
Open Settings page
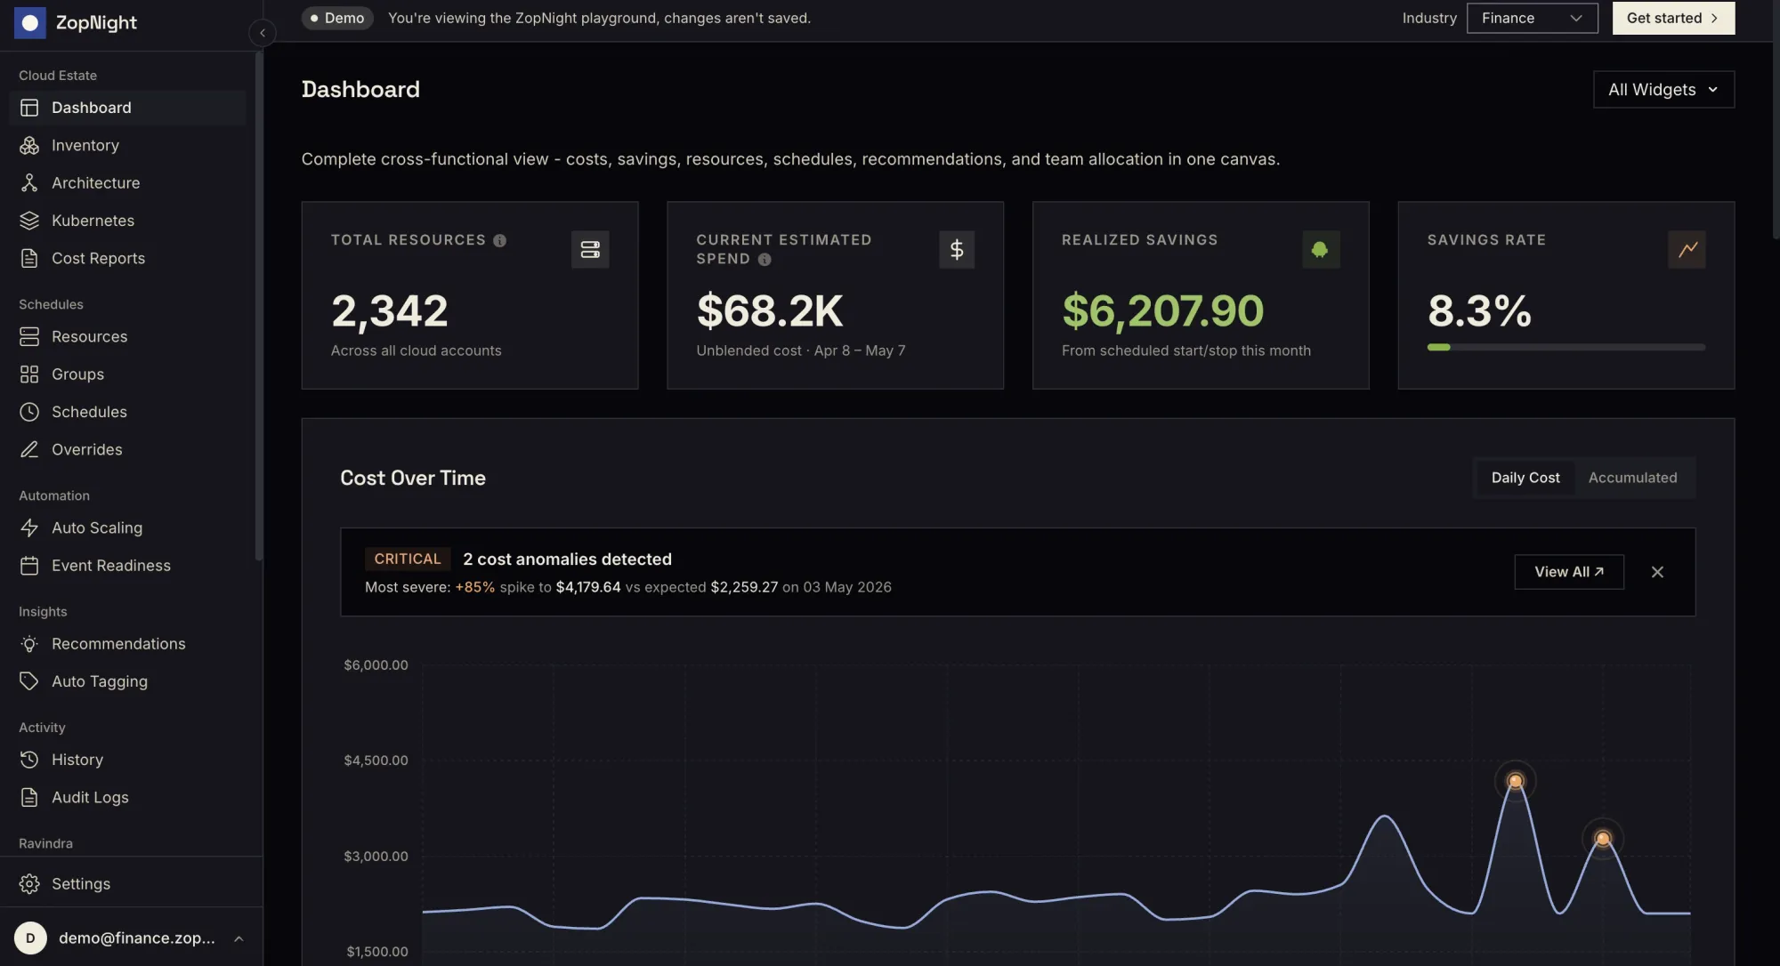click(x=127, y=883)
